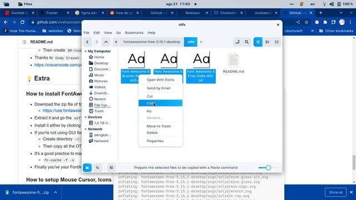Screen dimensions: 356x200
Task: Choose Open With Fonts
Action: (x=161, y=80)
